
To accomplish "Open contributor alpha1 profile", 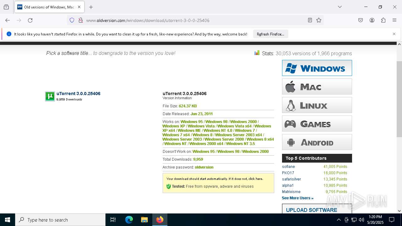I will tap(288, 186).
